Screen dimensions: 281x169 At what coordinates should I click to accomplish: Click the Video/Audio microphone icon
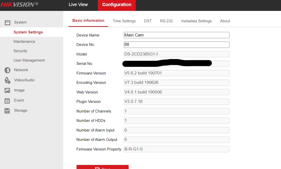tap(8, 80)
